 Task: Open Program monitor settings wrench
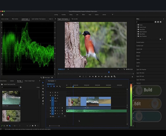point(124,69)
